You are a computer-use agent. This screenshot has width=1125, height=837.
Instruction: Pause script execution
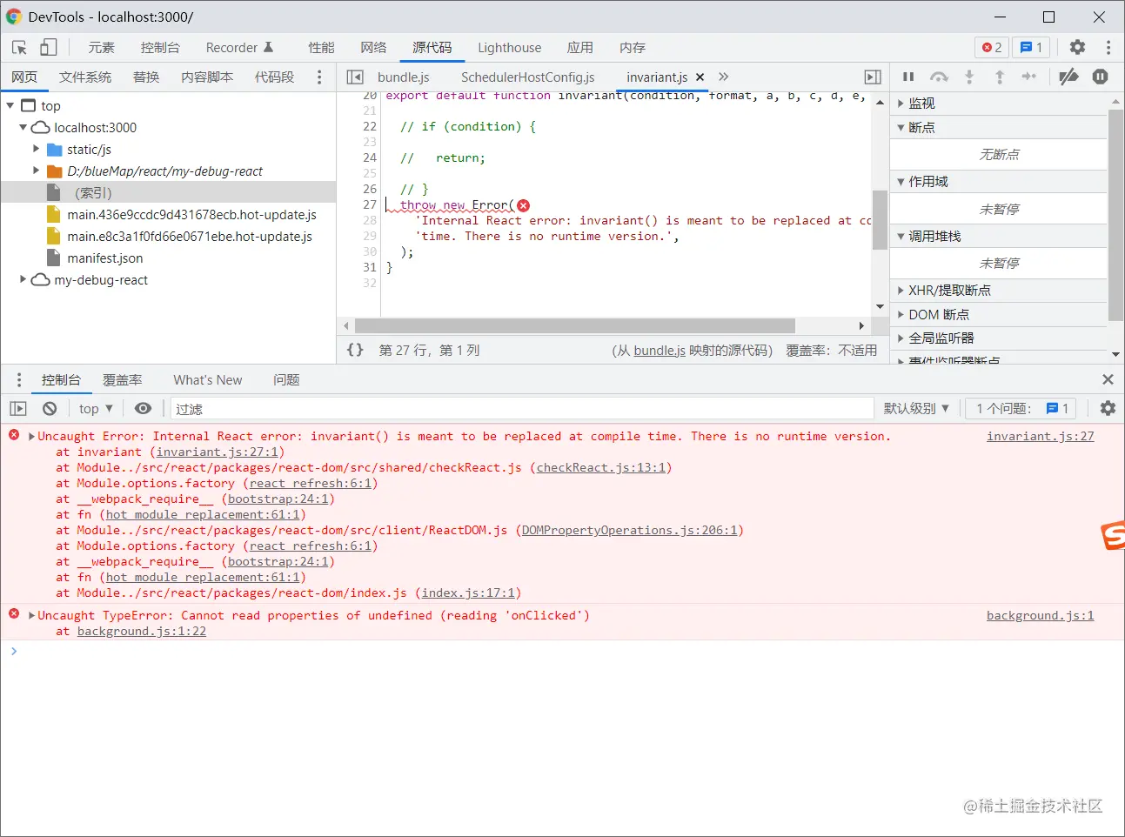click(x=908, y=77)
